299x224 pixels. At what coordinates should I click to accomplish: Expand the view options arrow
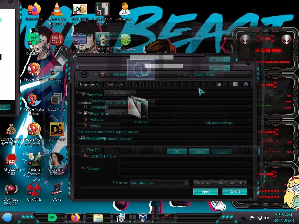click(225, 84)
